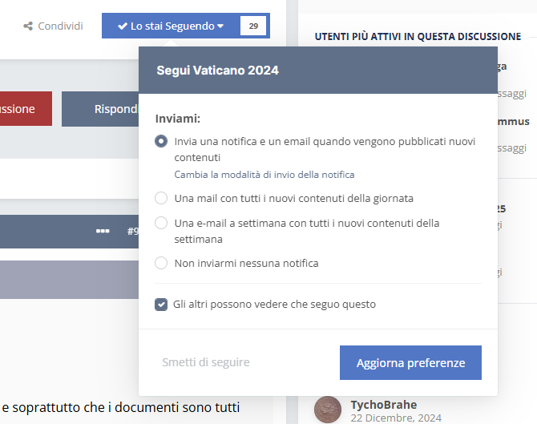Open the three-dots post options menu
The height and width of the screenshot is (424, 537).
[103, 232]
